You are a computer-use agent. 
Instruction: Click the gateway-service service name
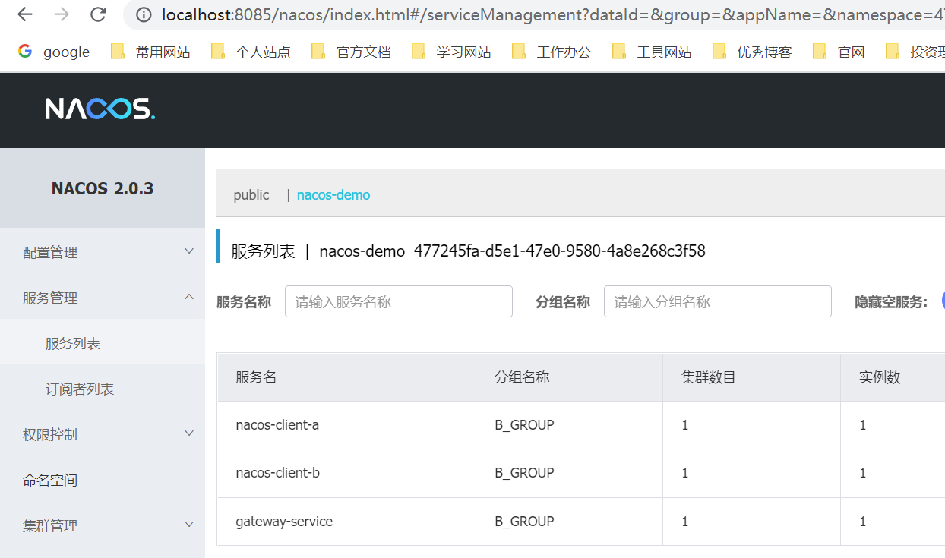coord(284,522)
